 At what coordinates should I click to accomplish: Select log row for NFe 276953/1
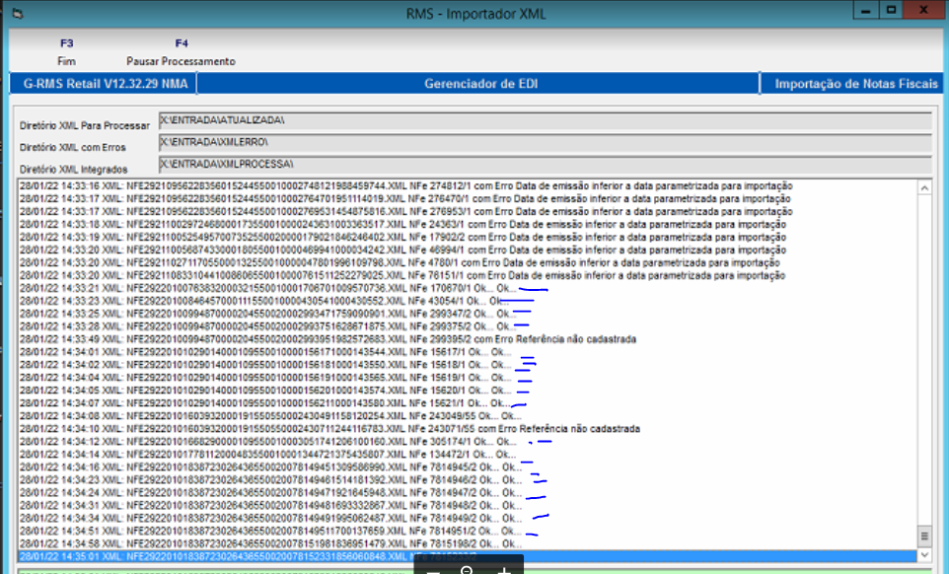(x=468, y=211)
